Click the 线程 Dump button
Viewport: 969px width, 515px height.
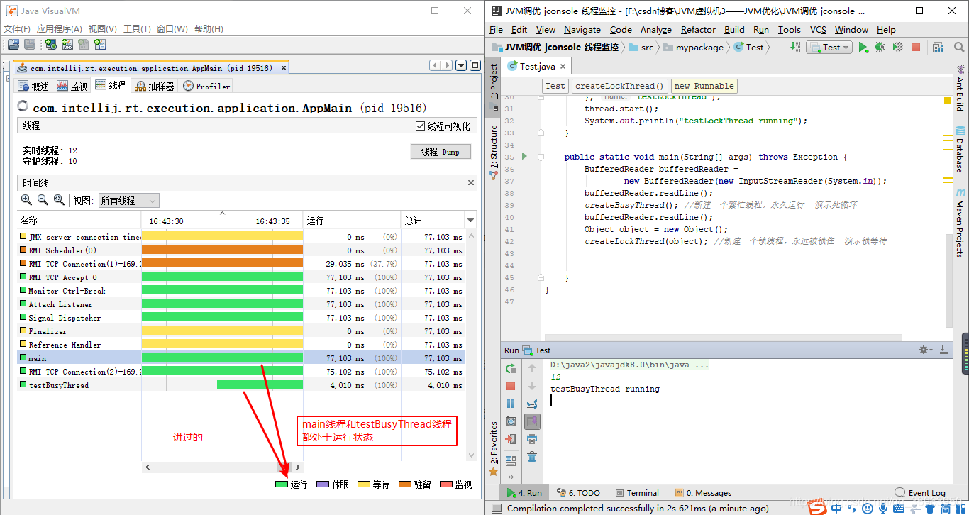tap(441, 152)
